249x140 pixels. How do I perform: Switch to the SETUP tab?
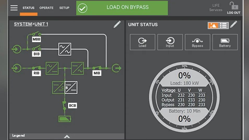(64, 8)
